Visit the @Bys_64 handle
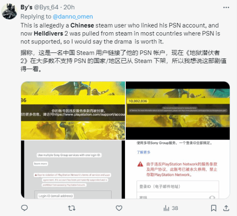The width and height of the screenshot is (237, 216). [x=46, y=7]
